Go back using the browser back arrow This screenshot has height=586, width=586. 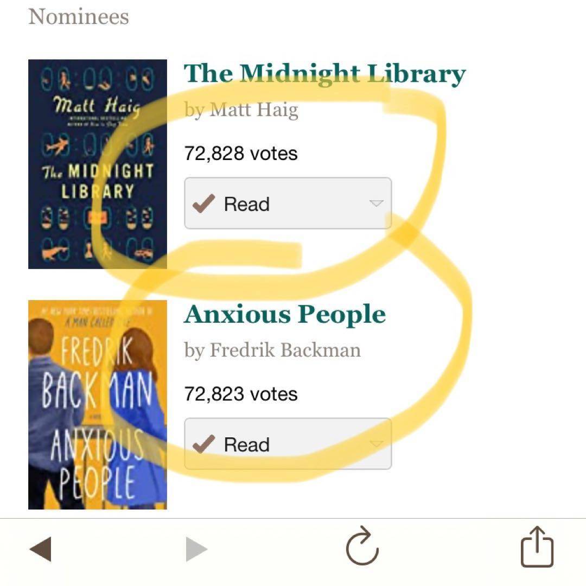tap(40, 549)
